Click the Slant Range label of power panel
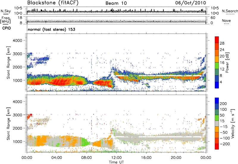This screenshot has width=238, height=164. point(8,62)
